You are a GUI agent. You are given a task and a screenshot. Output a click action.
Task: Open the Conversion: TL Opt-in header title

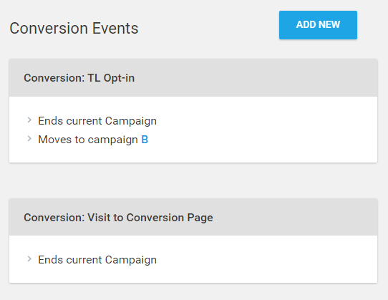(x=79, y=78)
